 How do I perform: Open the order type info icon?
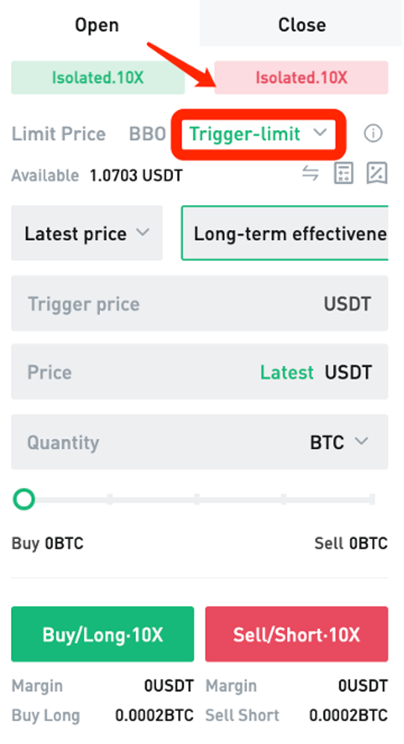(373, 134)
